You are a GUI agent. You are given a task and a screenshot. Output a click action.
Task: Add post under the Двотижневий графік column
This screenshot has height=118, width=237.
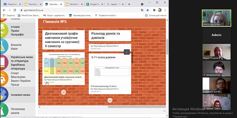click(63, 92)
